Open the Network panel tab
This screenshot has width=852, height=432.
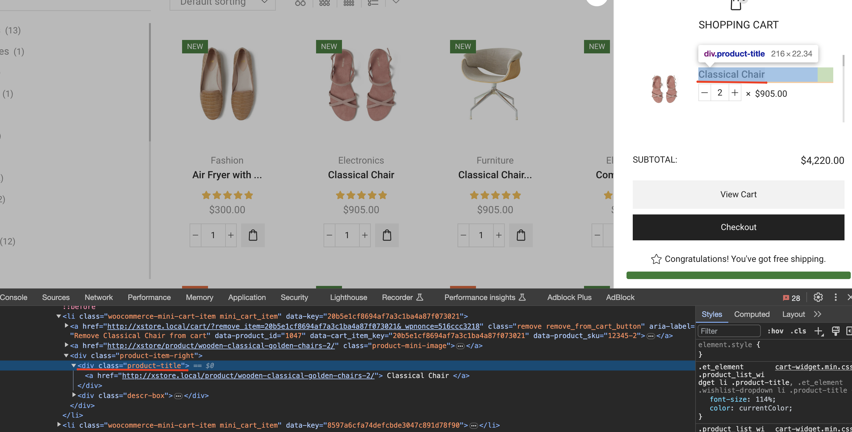(x=99, y=297)
